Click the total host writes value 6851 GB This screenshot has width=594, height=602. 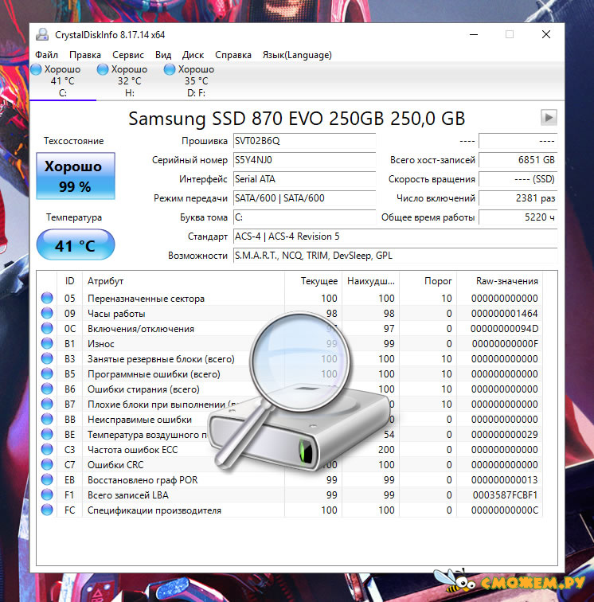[x=518, y=160]
